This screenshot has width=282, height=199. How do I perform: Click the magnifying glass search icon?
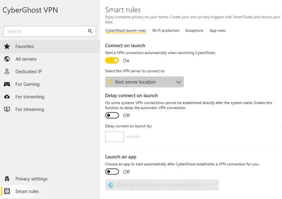pyautogui.click(x=90, y=31)
